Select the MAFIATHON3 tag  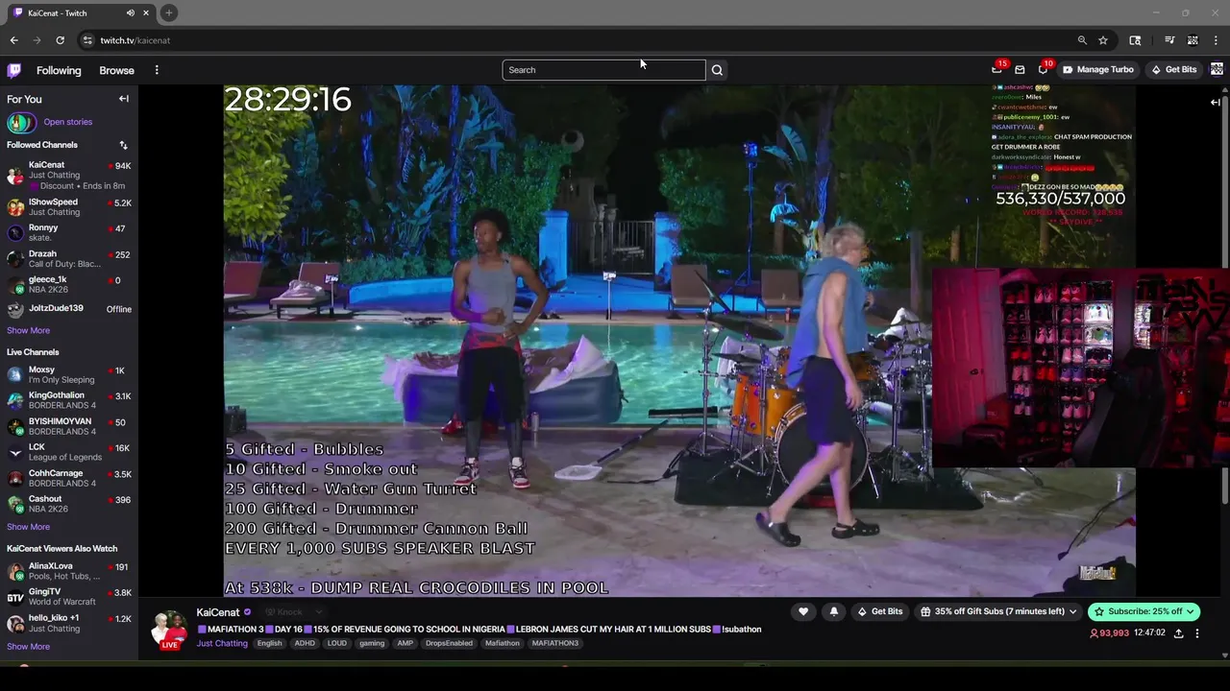[555, 643]
